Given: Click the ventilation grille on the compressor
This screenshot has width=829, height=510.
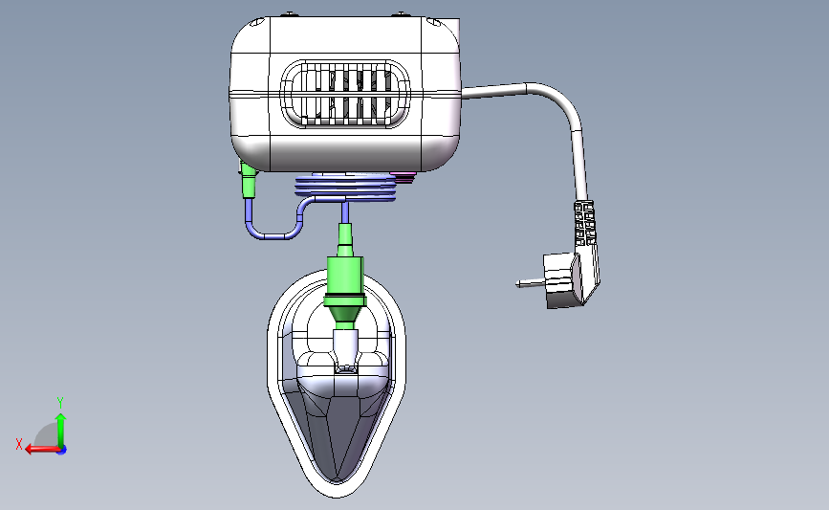Looking at the screenshot, I should click(345, 93).
